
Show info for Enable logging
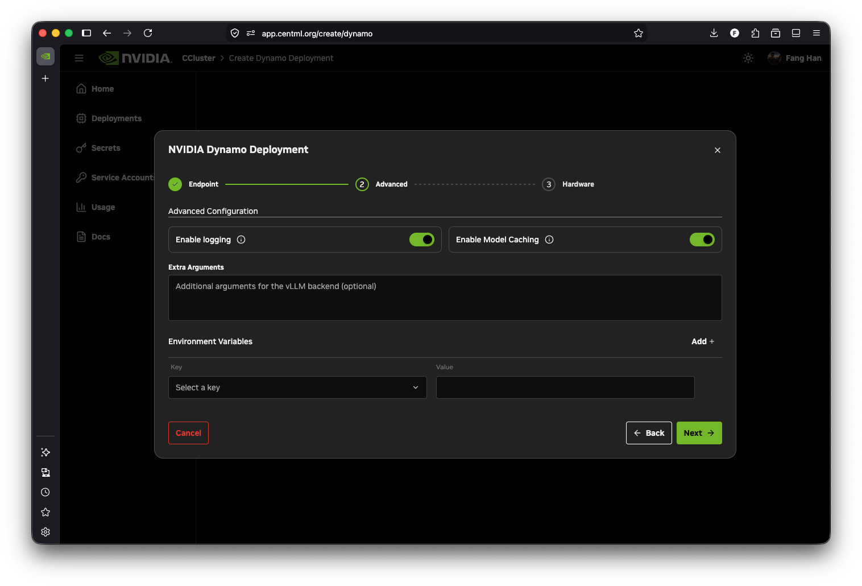241,240
